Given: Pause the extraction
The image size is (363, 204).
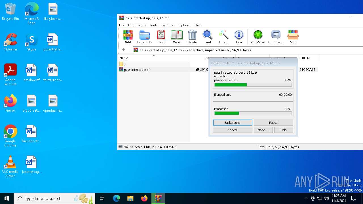Looking at the screenshot, I should (x=273, y=123).
